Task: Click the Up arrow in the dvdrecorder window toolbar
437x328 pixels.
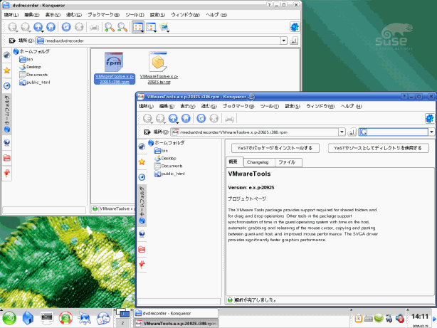Action: (x=38, y=27)
